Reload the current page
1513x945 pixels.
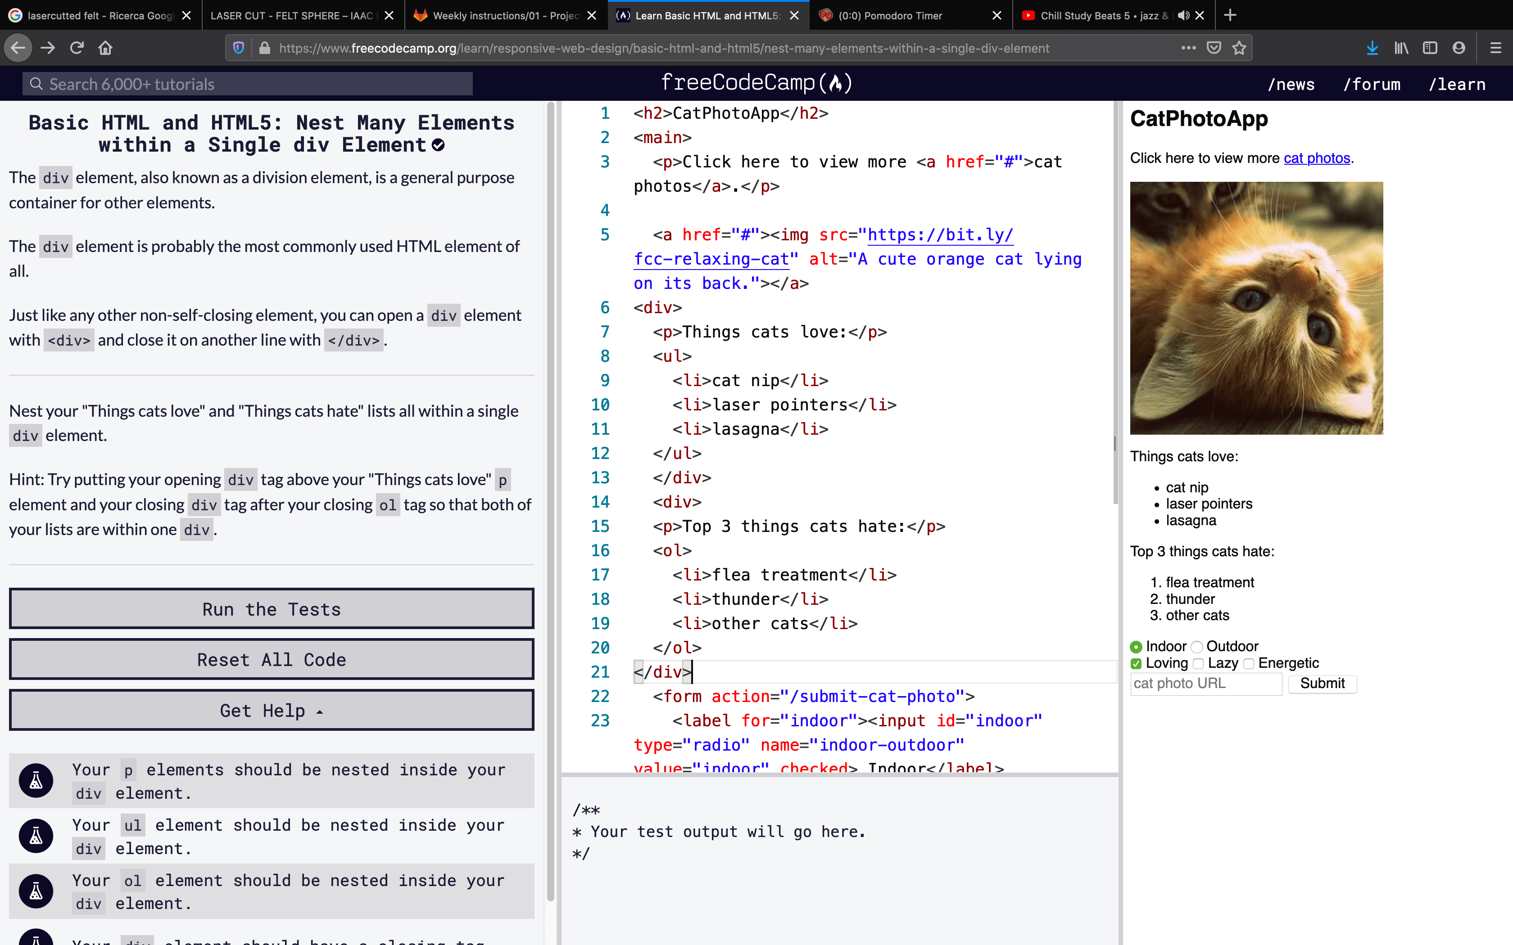click(x=77, y=48)
